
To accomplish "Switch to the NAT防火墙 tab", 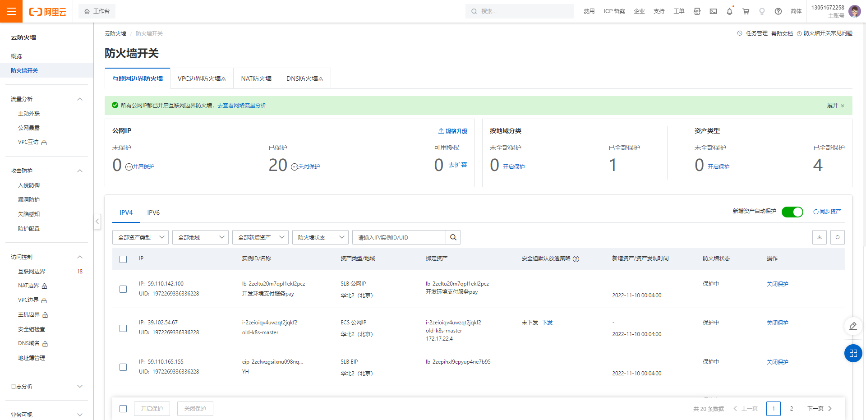I will (x=256, y=78).
